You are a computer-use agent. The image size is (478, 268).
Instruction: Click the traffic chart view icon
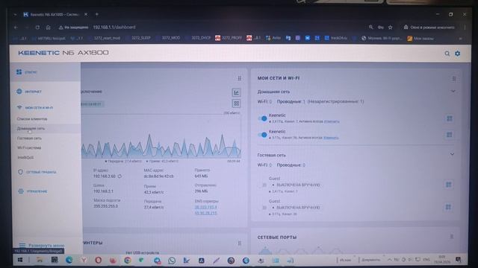pyautogui.click(x=236, y=92)
